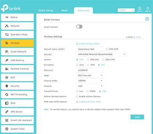Image resolution: width=153 pixels, height=134 pixels.
Task: Click the Network Name SSID field
Action: [x=90, y=49]
